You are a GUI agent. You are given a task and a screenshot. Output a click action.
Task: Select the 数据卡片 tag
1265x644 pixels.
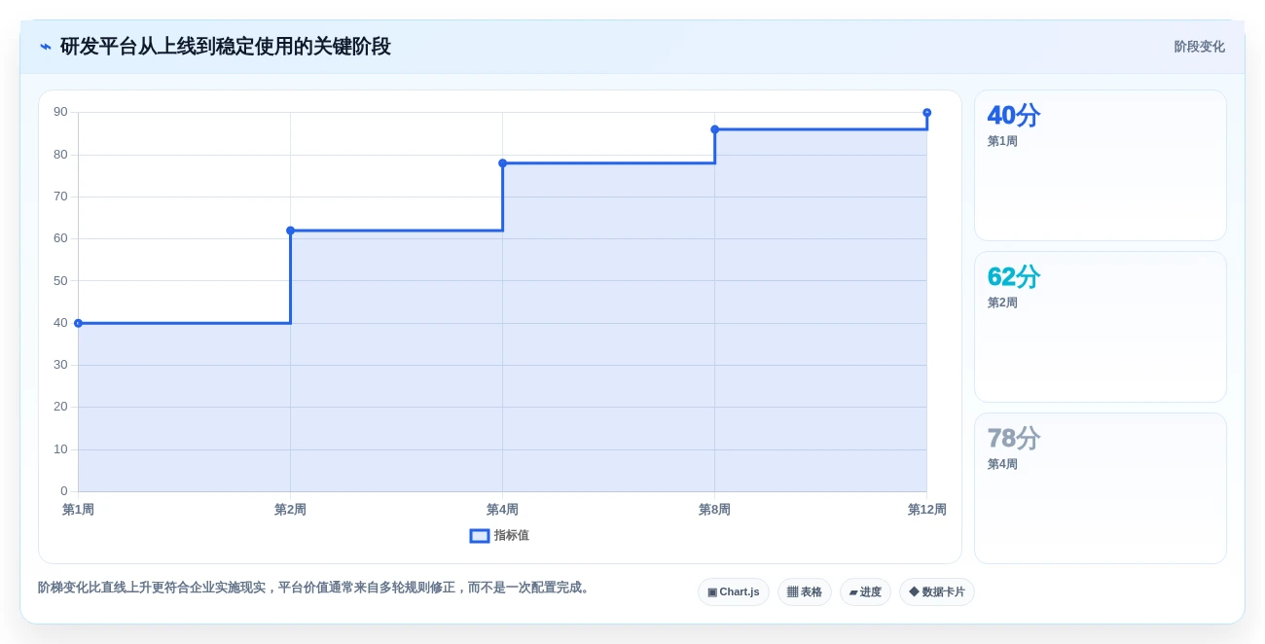pos(936,591)
